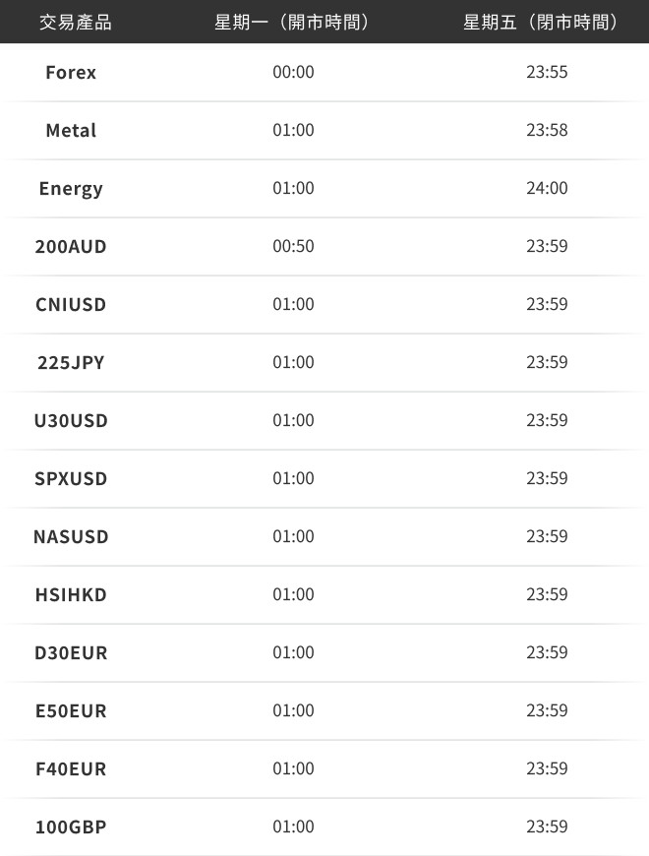Select the Energy product label
The image size is (649, 856).
tap(71, 189)
